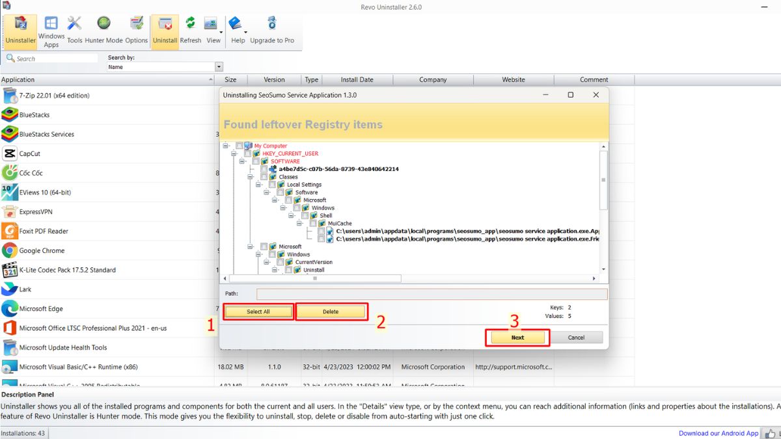Select the CapCut application icon
The height and width of the screenshot is (439, 781).
tap(10, 153)
